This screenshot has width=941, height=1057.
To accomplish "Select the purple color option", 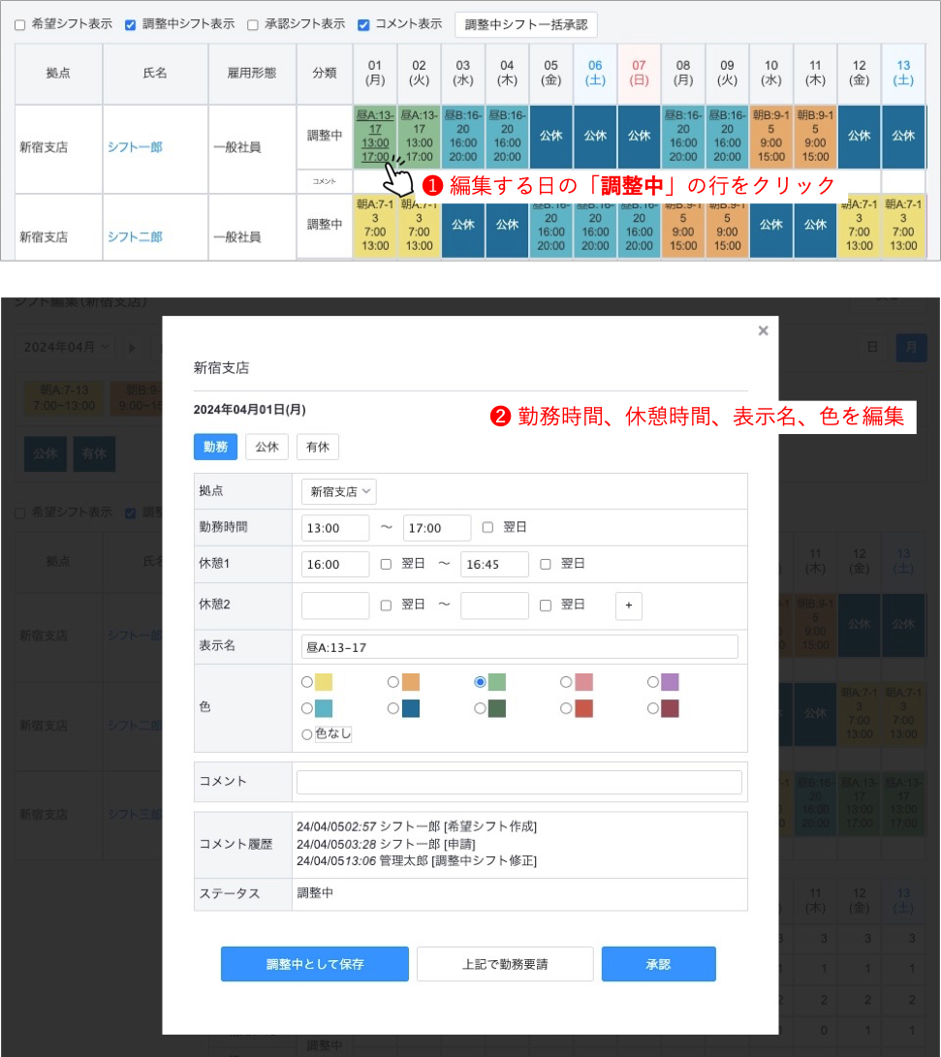I will pyautogui.click(x=653, y=682).
